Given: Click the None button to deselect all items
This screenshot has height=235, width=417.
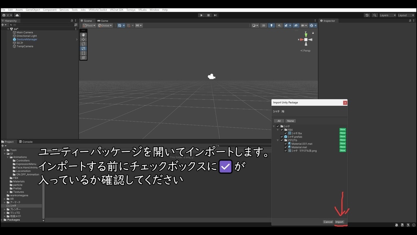Looking at the screenshot, I should pos(291,121).
